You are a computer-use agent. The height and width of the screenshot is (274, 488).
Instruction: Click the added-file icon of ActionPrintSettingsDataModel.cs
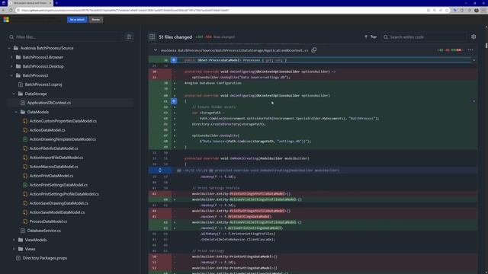point(25,185)
